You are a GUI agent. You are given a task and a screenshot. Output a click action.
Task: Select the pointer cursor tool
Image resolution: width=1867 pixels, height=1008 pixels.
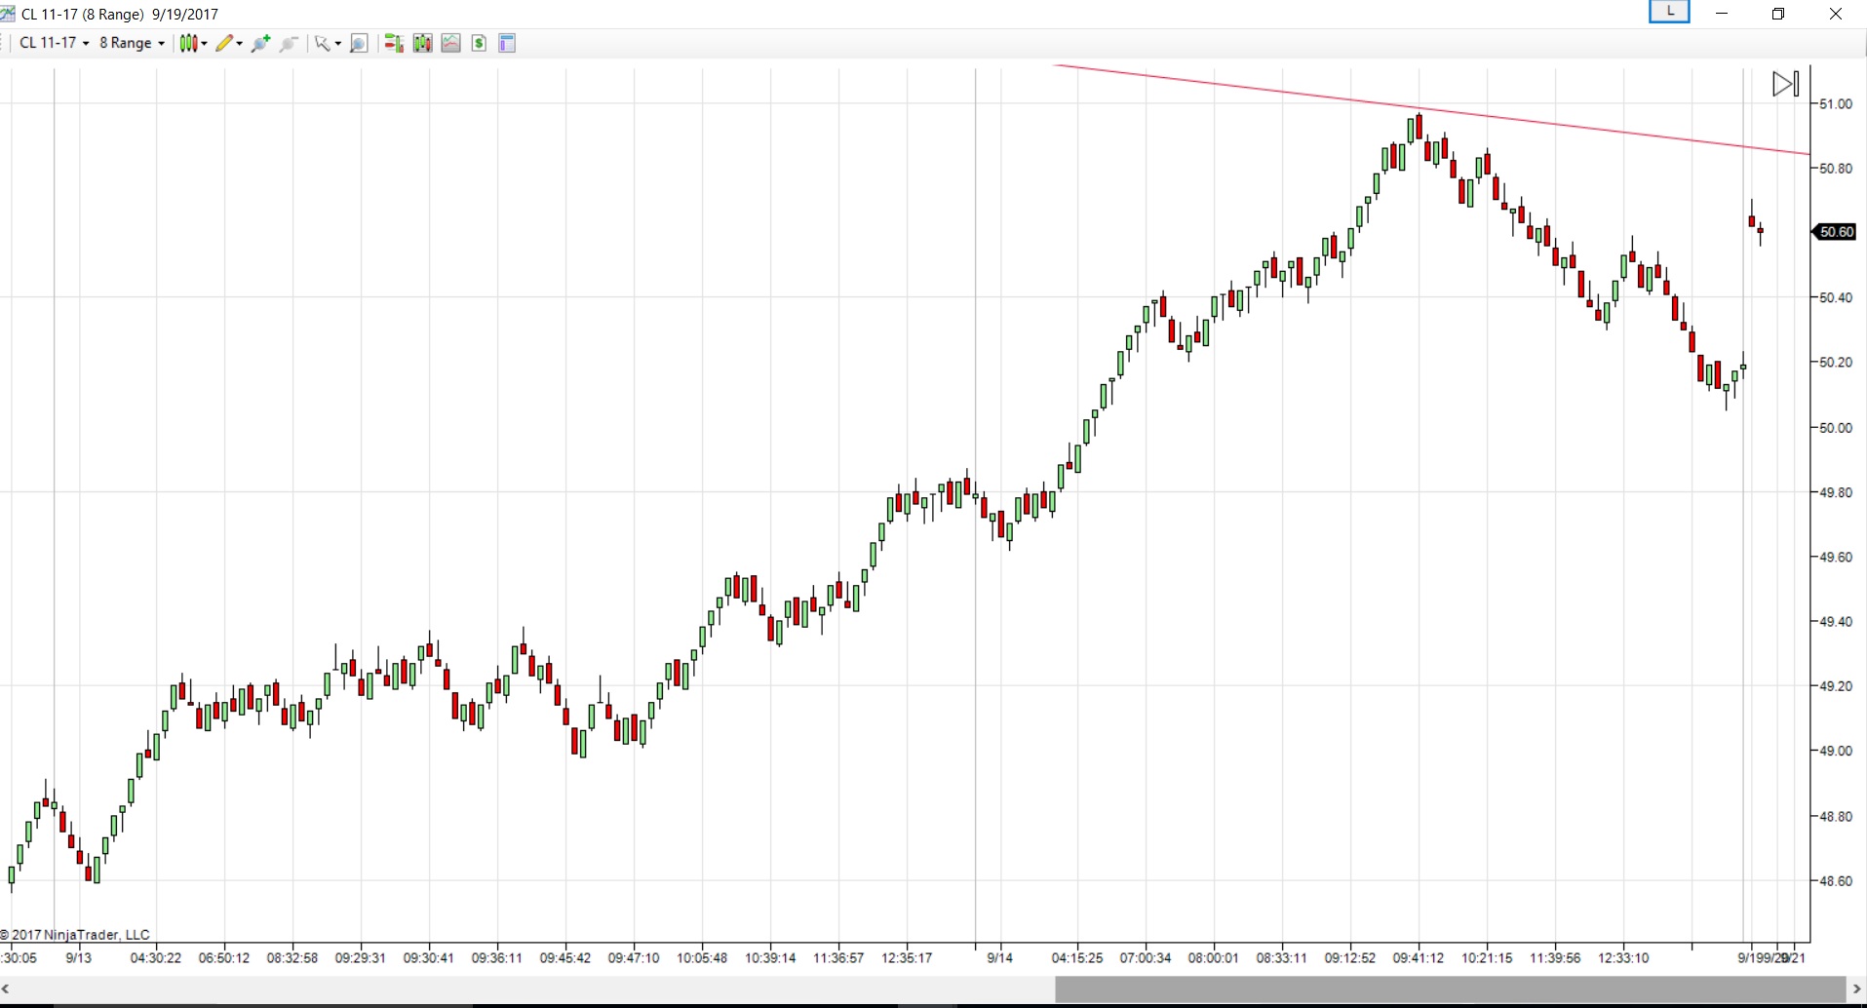point(321,43)
